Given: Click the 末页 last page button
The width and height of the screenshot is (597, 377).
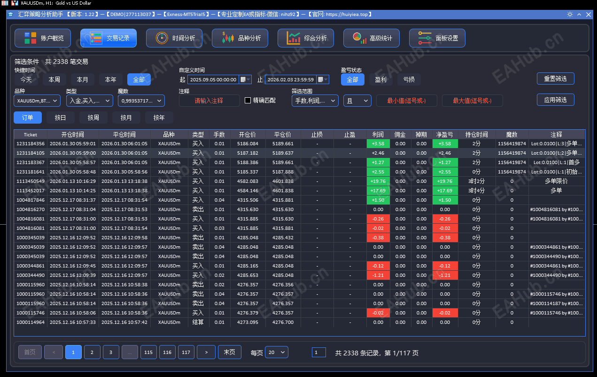Looking at the screenshot, I should 230,352.
